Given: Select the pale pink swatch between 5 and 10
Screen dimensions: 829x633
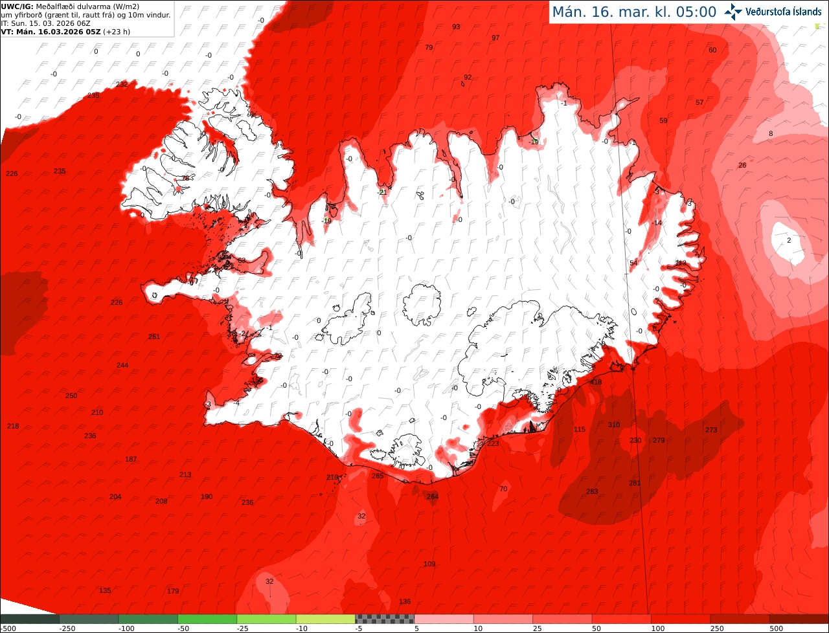Looking at the screenshot, I should click(444, 619).
